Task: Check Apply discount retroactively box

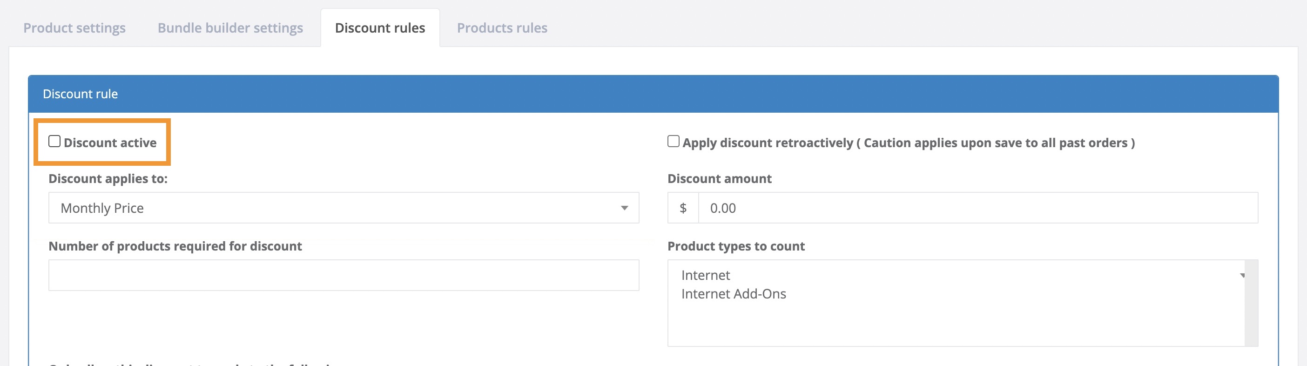Action: pyautogui.click(x=674, y=142)
